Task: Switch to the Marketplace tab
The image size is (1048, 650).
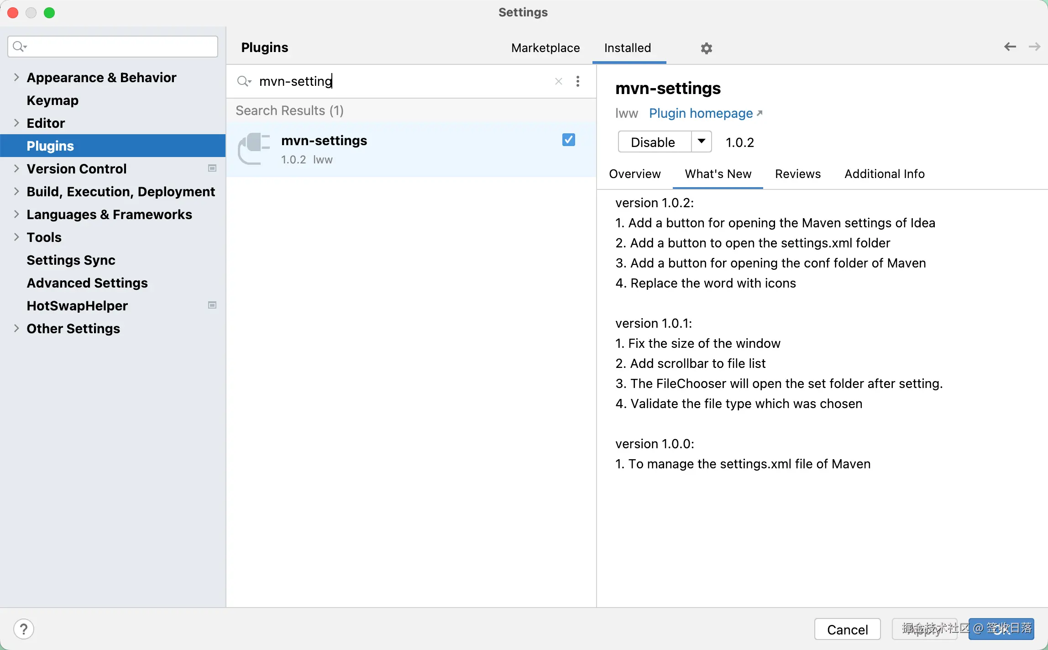Action: point(545,48)
